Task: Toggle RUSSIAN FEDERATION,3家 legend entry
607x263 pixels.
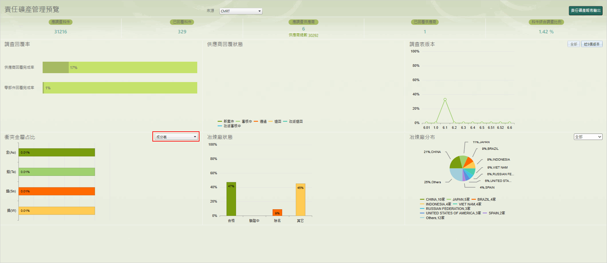Action: [445, 209]
